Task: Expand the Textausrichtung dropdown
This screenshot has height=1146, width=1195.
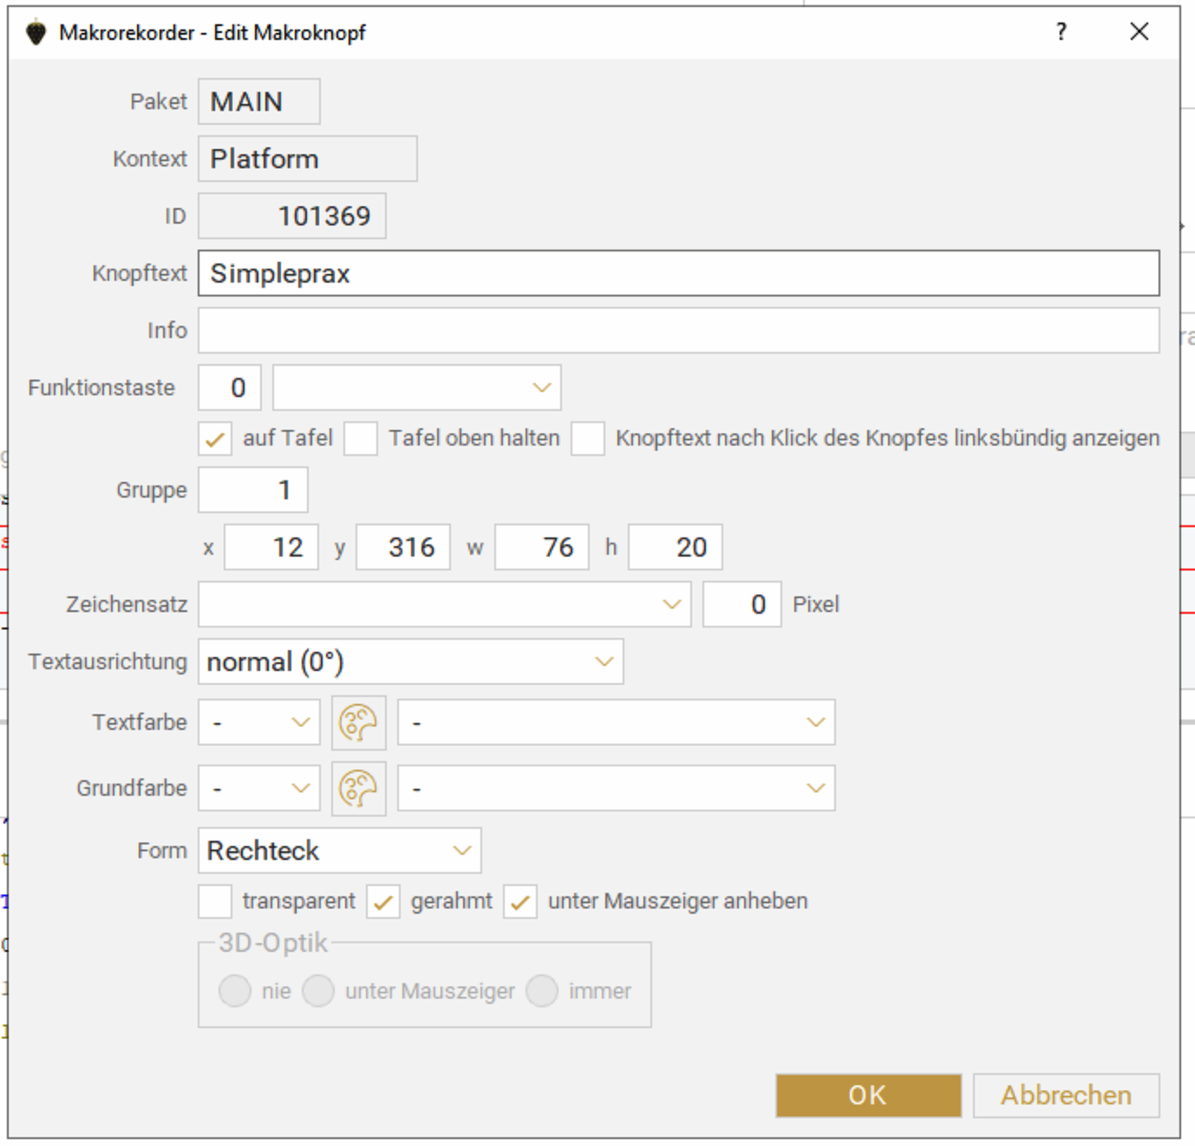Action: [x=410, y=662]
